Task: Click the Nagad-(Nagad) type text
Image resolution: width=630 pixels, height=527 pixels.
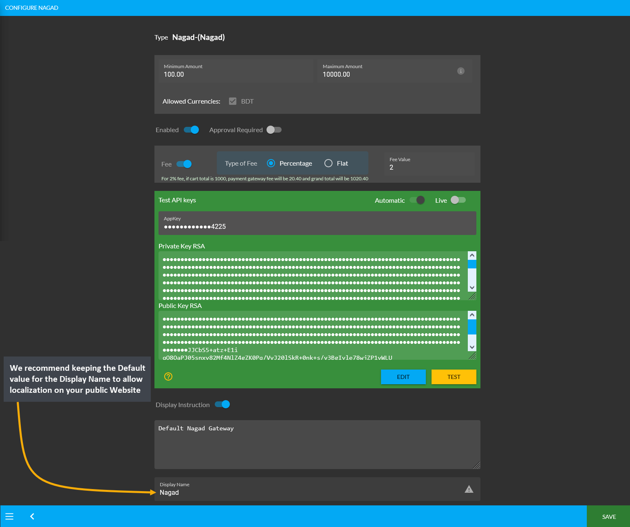Action: click(x=198, y=37)
